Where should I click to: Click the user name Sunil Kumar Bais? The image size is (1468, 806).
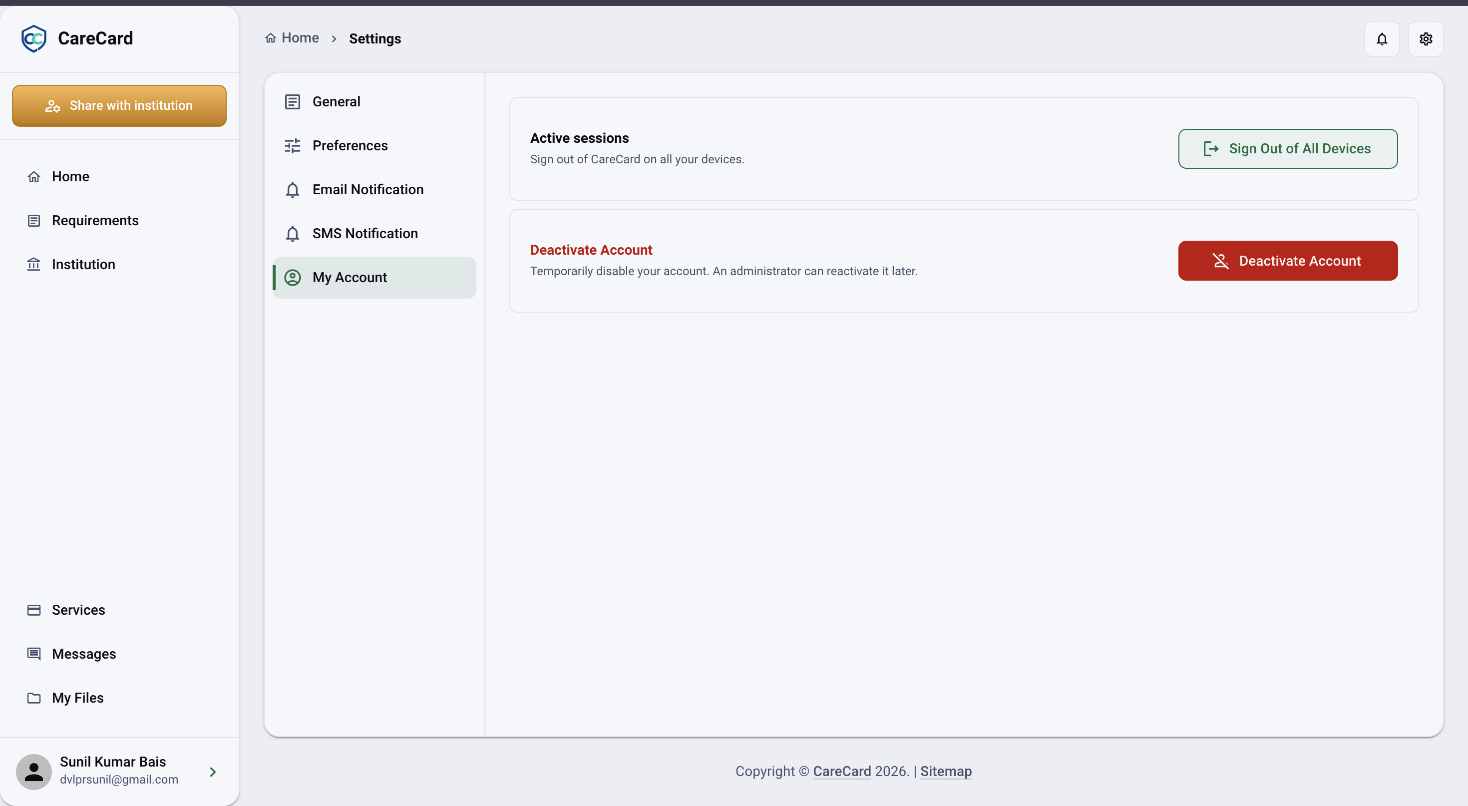(x=113, y=762)
